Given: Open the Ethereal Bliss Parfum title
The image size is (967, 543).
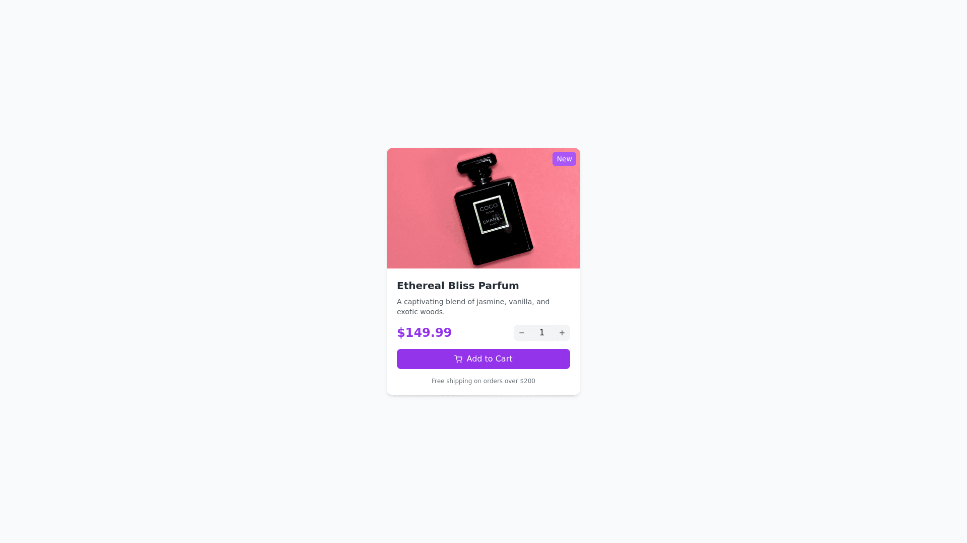Looking at the screenshot, I should [x=458, y=286].
